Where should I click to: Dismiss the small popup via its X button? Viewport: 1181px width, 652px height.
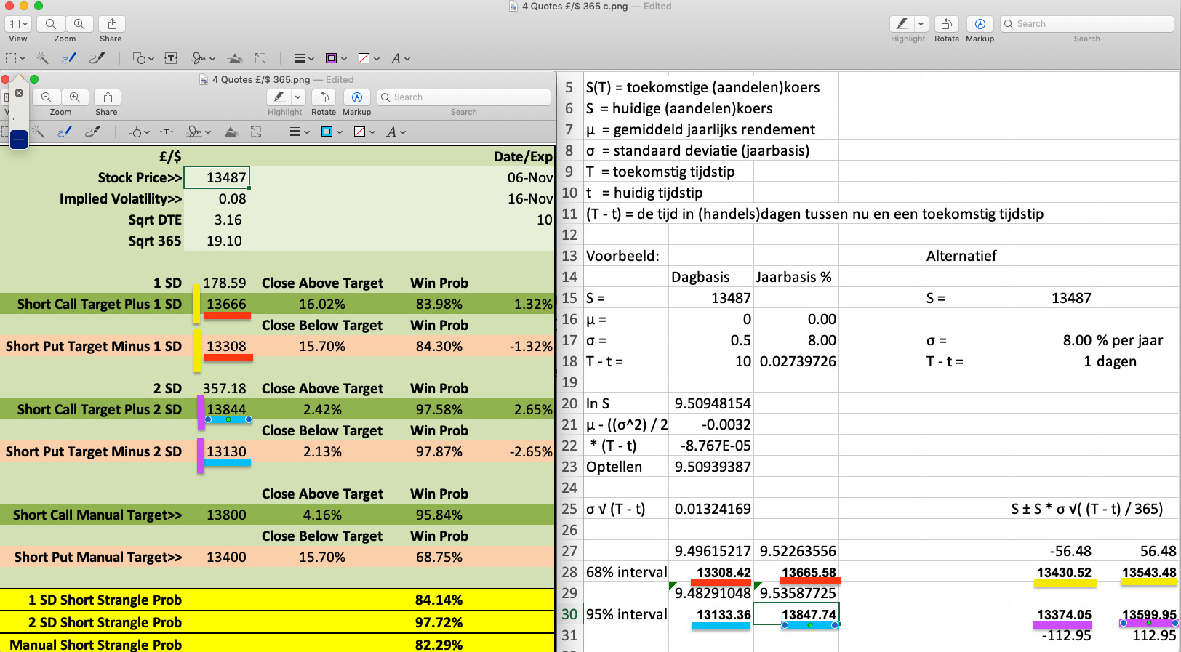[x=19, y=93]
